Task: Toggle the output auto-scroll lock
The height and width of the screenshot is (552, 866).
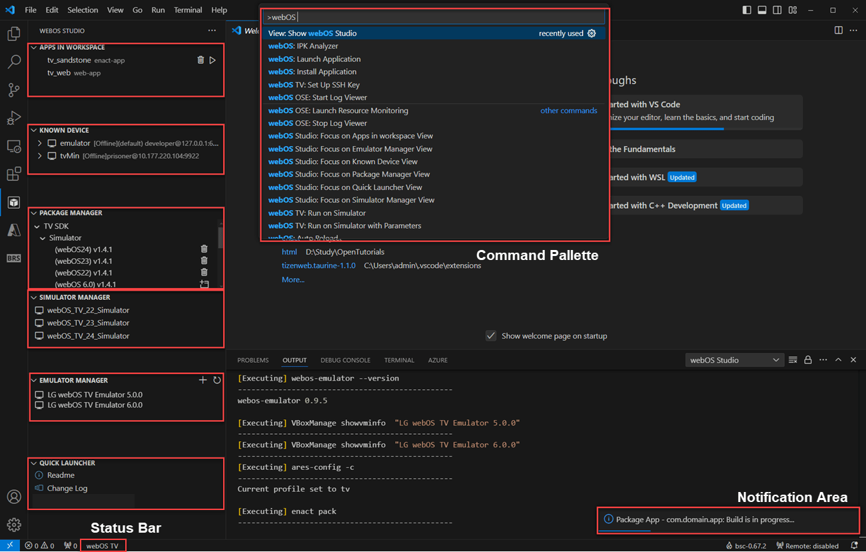Action: (x=808, y=360)
